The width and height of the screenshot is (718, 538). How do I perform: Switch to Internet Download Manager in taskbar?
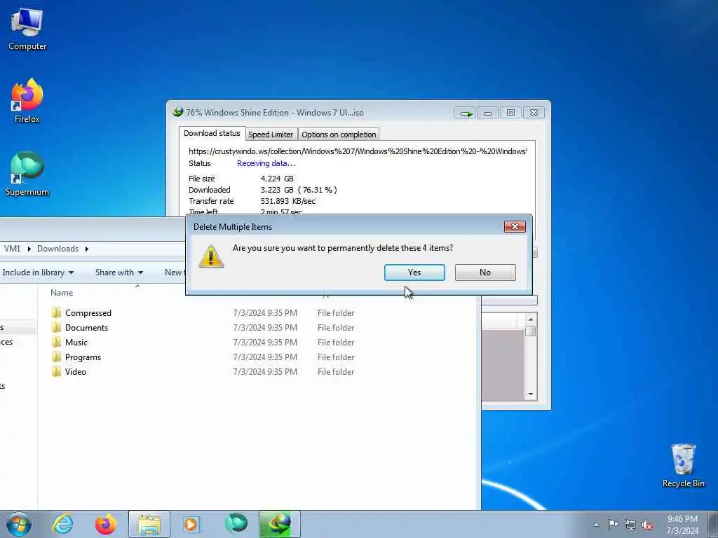tap(279, 524)
